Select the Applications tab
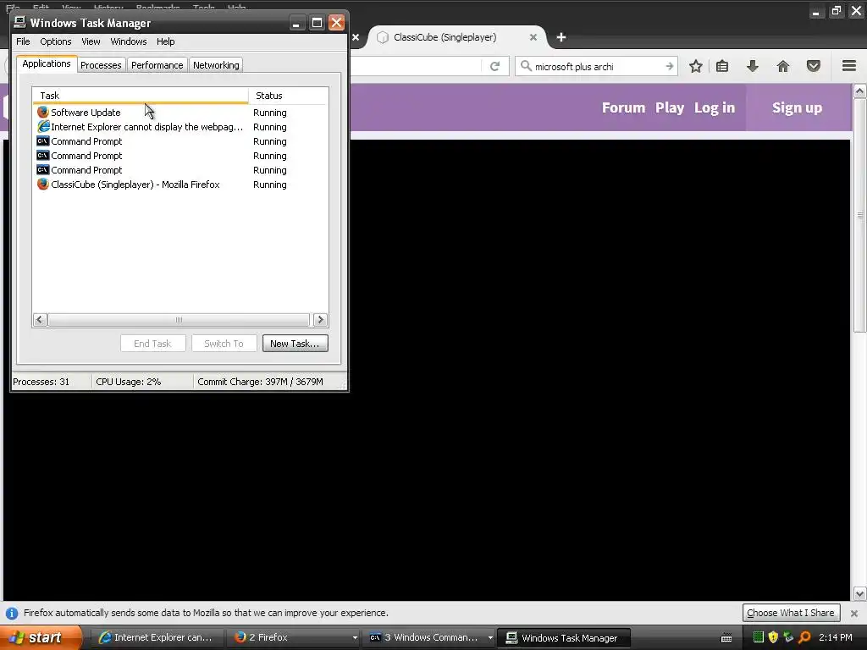Image resolution: width=867 pixels, height=650 pixels. tap(47, 63)
